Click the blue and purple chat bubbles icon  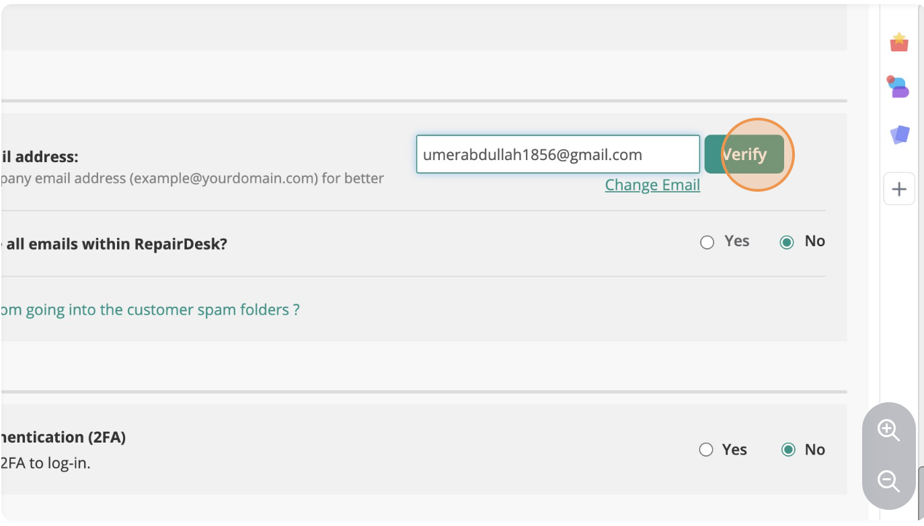898,87
